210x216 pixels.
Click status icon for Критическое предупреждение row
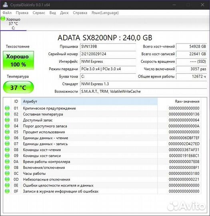pyautogui.click(x=7, y=108)
